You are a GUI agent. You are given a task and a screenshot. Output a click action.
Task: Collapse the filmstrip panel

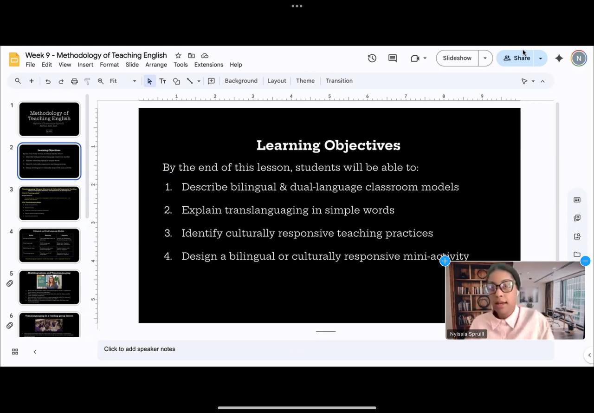tap(35, 352)
